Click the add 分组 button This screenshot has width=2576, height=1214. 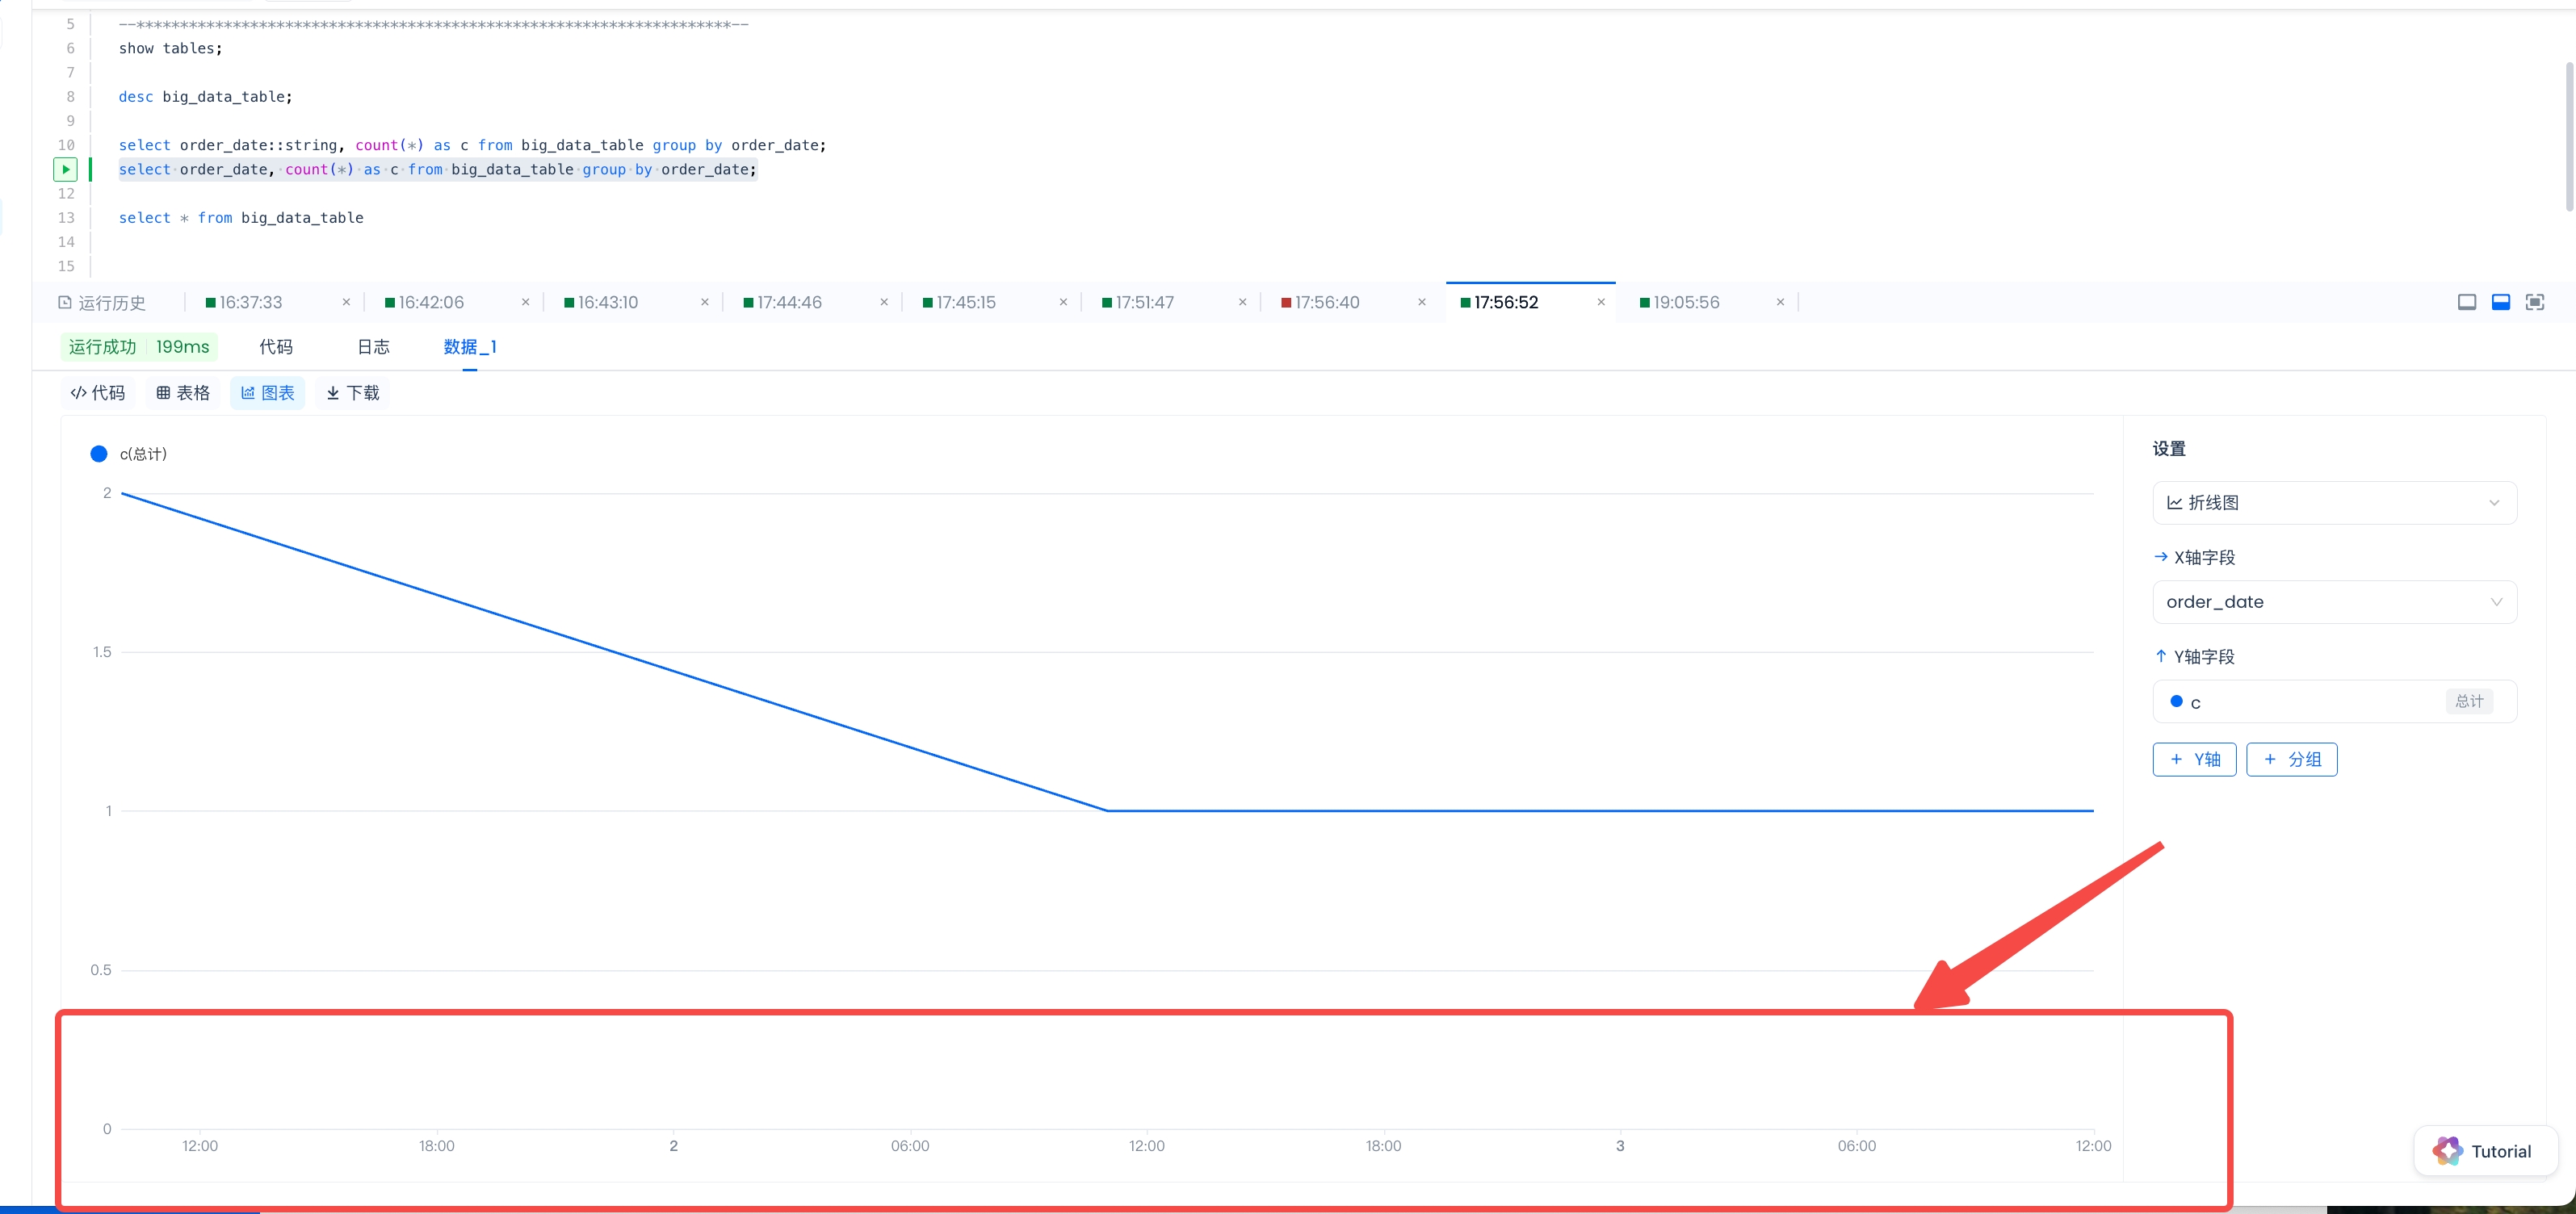[x=2291, y=760]
